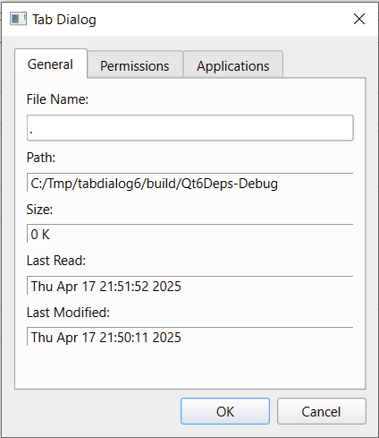Viewport: 379px width, 438px height.
Task: Open the Permissions tab
Action: click(135, 64)
